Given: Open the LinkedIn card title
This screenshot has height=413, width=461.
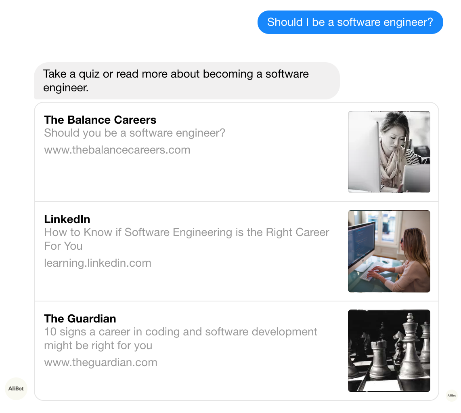Looking at the screenshot, I should (x=67, y=219).
